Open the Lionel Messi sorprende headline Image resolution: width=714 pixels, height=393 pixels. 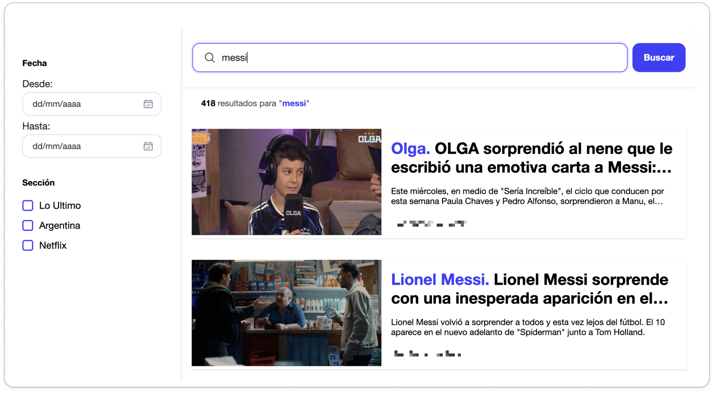530,289
